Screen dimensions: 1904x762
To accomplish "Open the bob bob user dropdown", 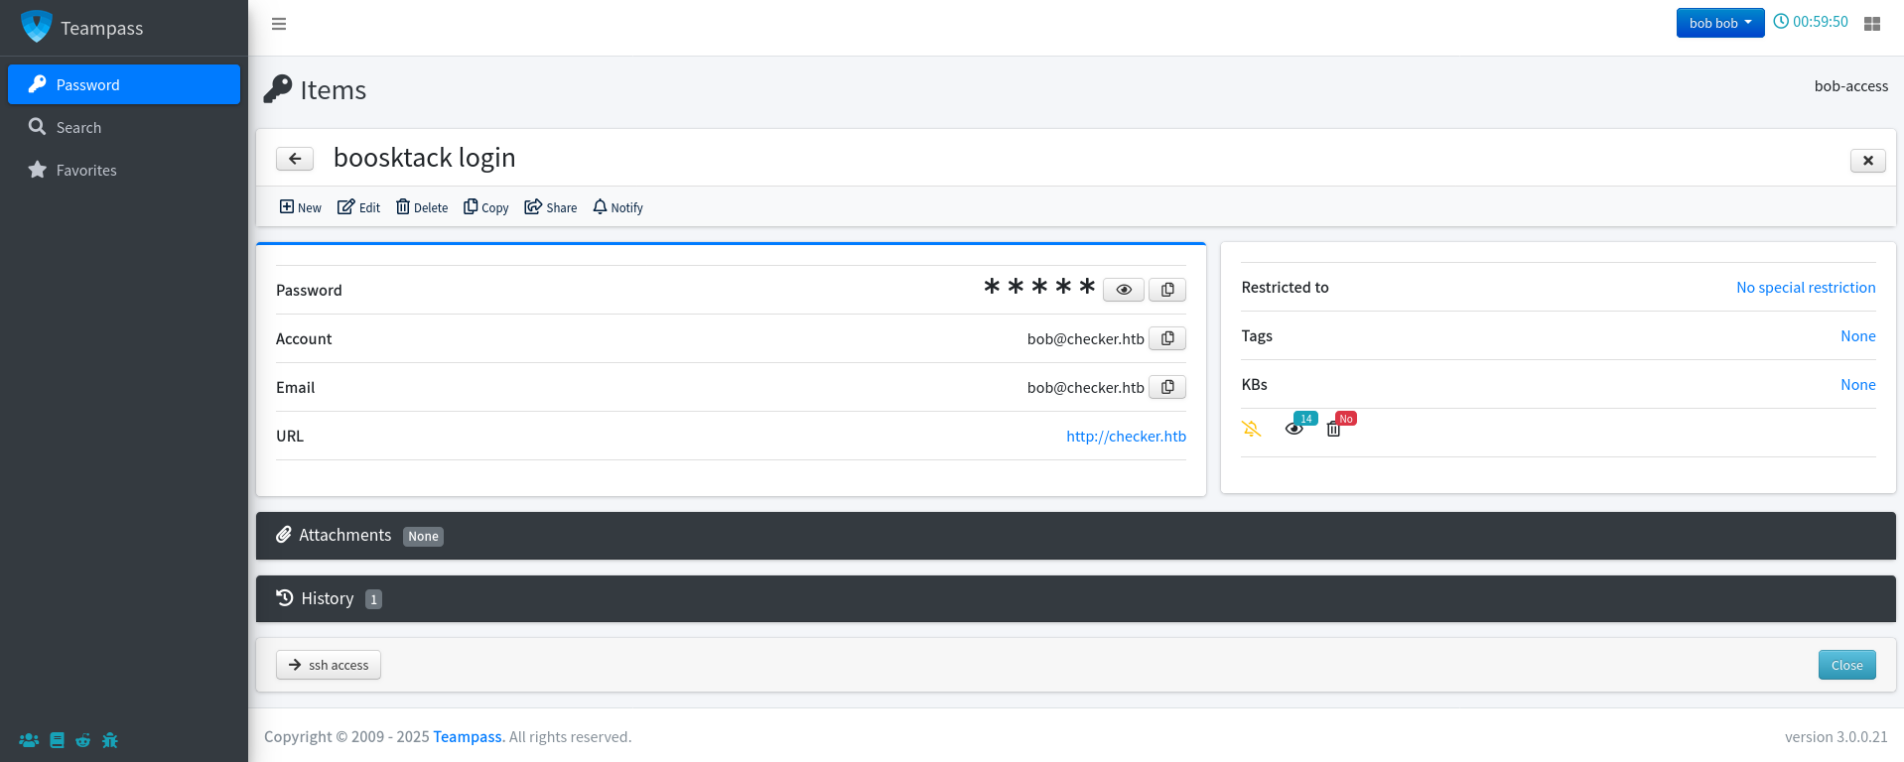I will pyautogui.click(x=1720, y=23).
